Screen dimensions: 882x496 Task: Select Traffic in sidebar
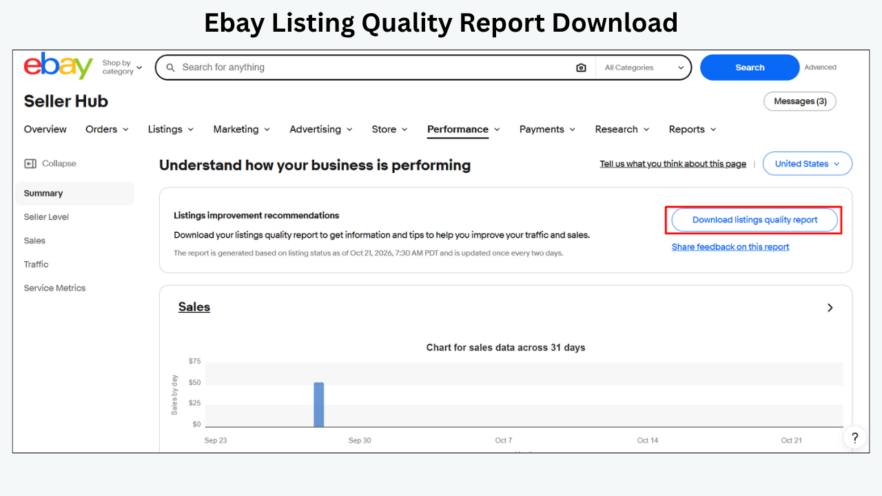[x=36, y=265]
